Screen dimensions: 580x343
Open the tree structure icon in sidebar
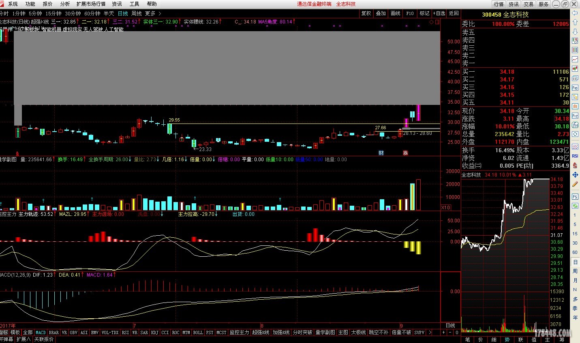pyautogui.click(x=575, y=97)
